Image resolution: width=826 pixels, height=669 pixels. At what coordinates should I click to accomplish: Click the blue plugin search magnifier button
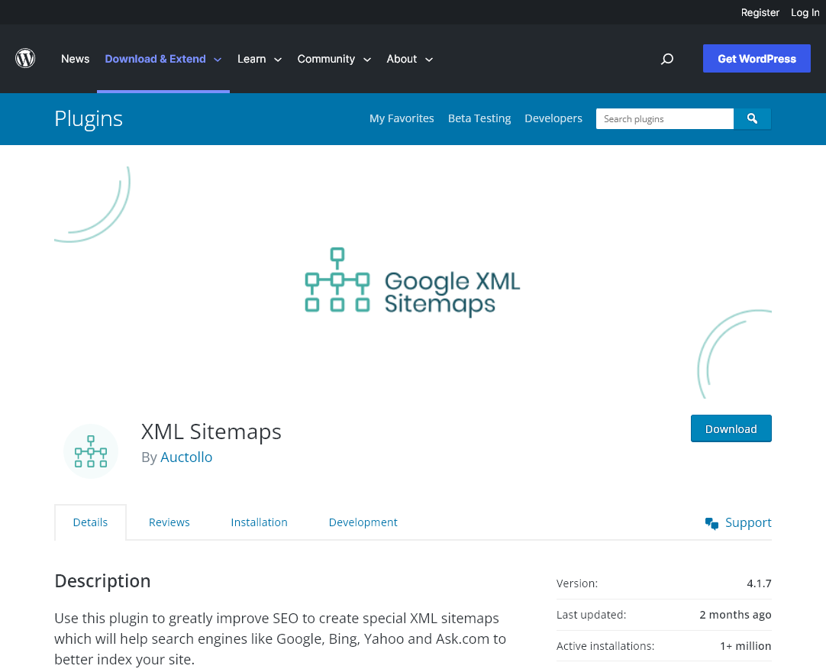(x=753, y=118)
